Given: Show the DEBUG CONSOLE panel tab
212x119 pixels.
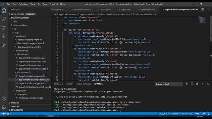Looking at the screenshot, I should click(x=84, y=84).
